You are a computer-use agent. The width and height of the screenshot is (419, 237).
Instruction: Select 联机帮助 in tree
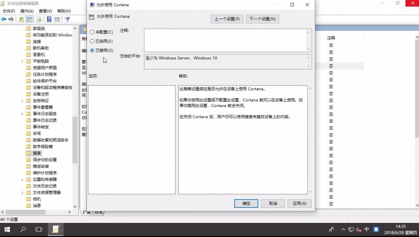41,48
